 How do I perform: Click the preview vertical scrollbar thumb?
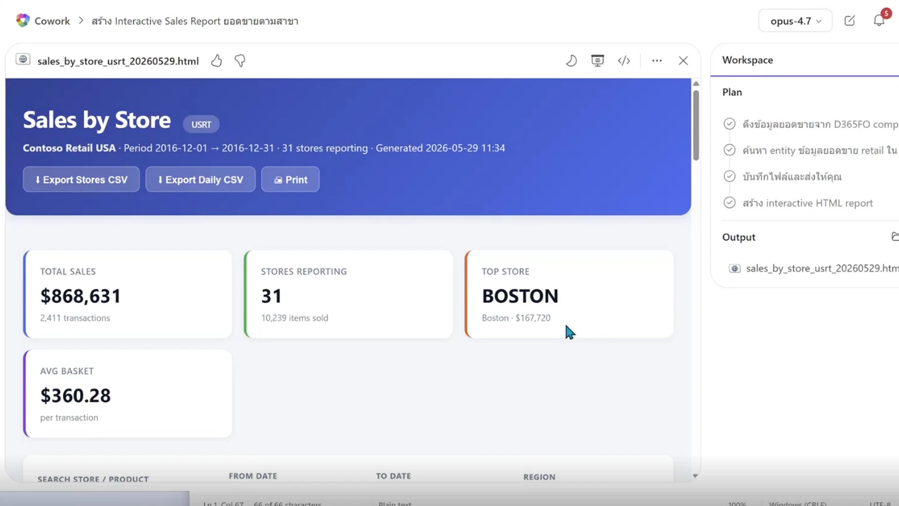click(696, 125)
